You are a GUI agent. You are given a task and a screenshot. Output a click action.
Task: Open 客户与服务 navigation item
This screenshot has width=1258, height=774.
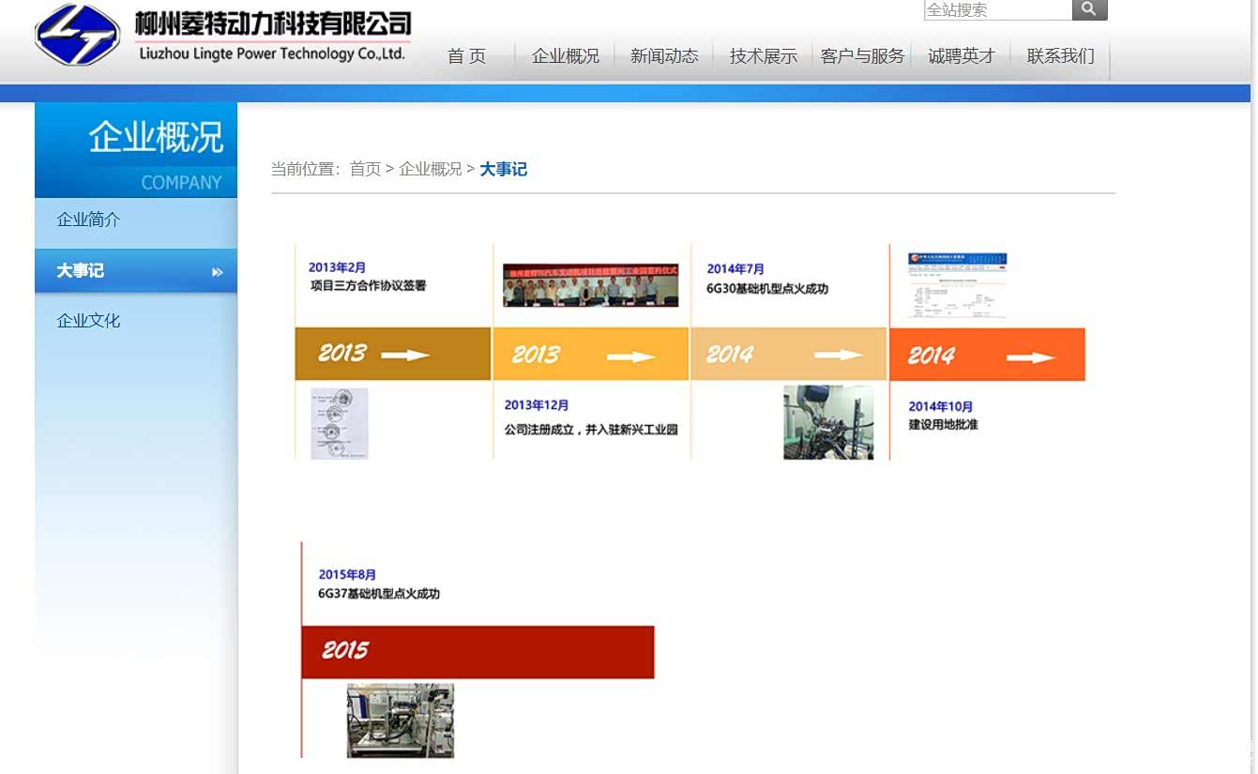[x=862, y=56]
